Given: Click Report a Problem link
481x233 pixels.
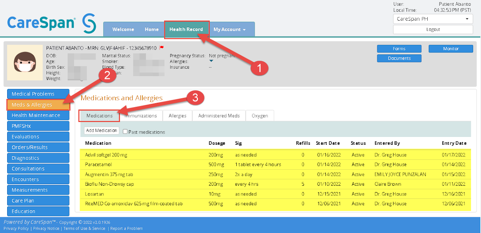Looking at the screenshot, I should 127,228.
